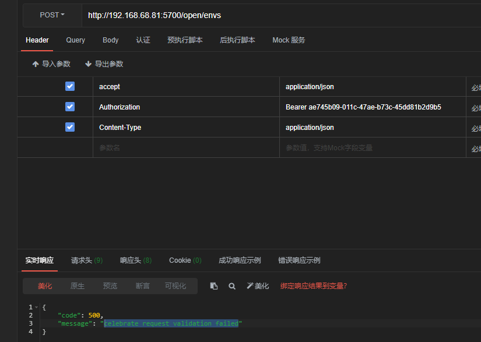This screenshot has width=481, height=342.
Task: Select the 原生 raw response view
Action: [78, 285]
